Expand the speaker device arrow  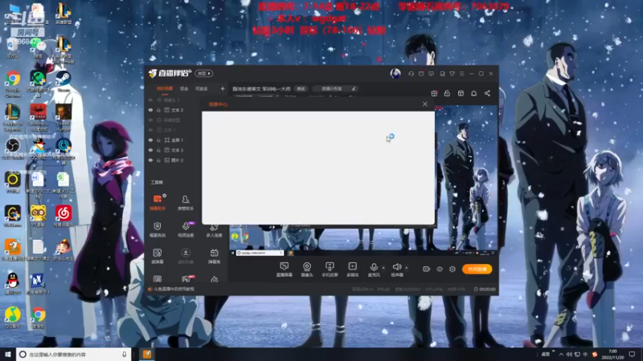tap(407, 268)
